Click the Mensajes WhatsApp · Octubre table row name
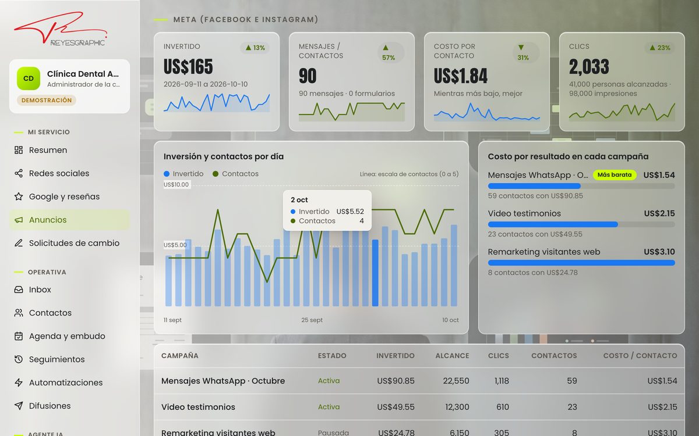Screen dimensions: 699x436 click(223, 381)
